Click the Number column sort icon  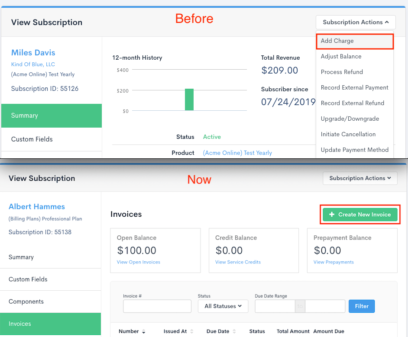143,331
